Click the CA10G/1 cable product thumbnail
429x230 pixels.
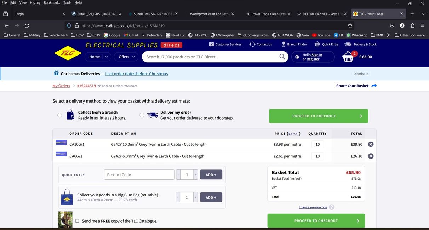(x=61, y=143)
